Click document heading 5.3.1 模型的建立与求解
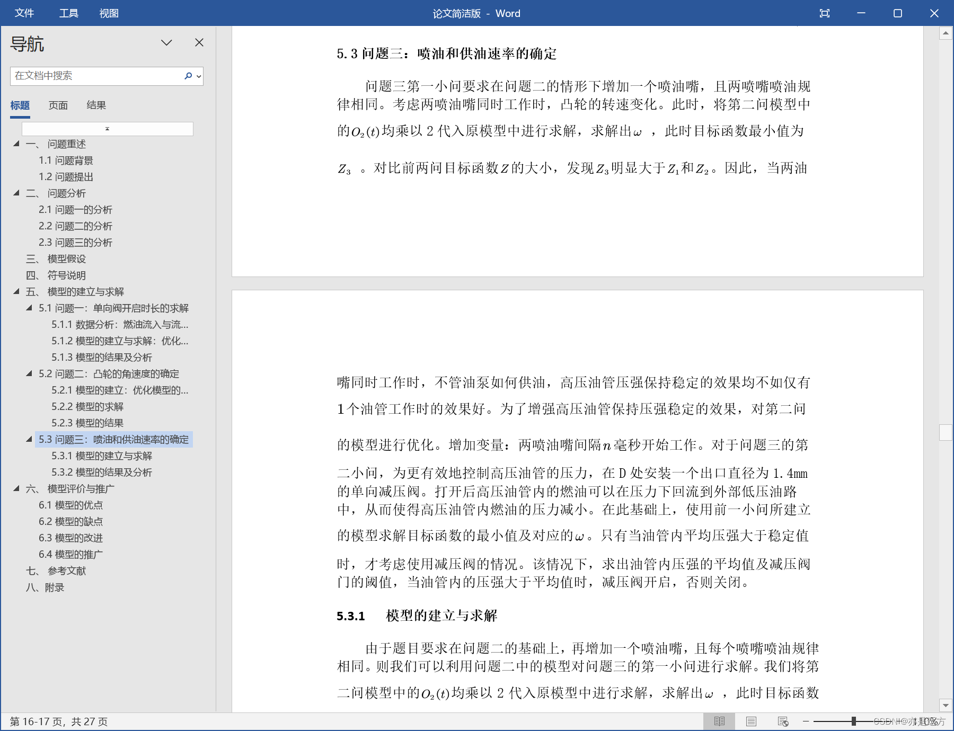 (x=417, y=616)
